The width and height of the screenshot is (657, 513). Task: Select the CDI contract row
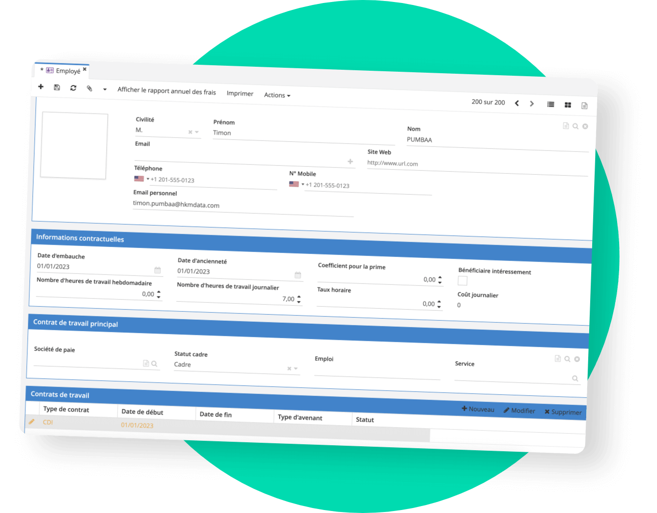tap(228, 428)
